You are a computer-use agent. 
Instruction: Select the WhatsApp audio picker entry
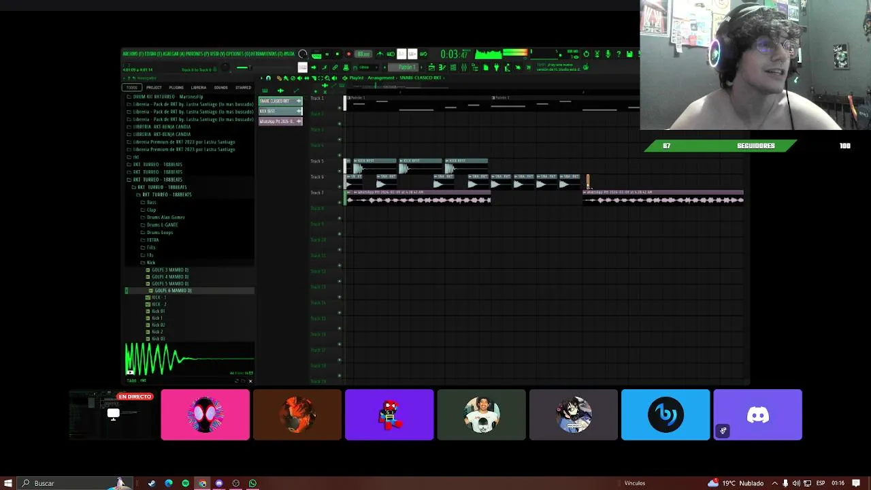pyautogui.click(x=280, y=121)
